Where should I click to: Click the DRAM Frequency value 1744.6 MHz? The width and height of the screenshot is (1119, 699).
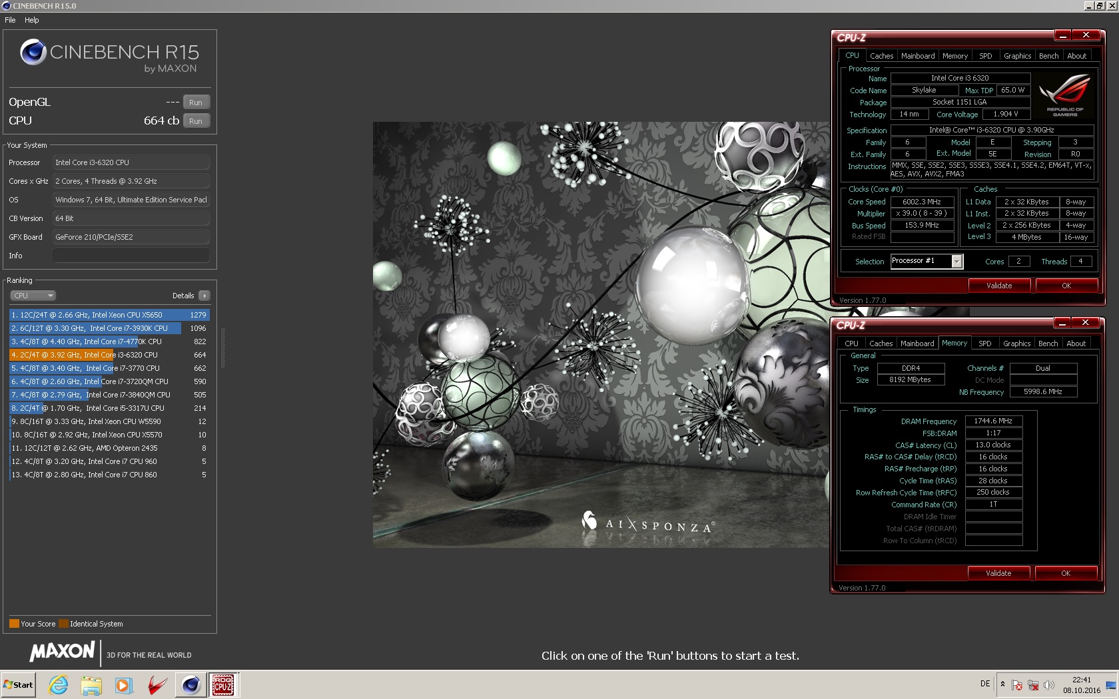(993, 421)
